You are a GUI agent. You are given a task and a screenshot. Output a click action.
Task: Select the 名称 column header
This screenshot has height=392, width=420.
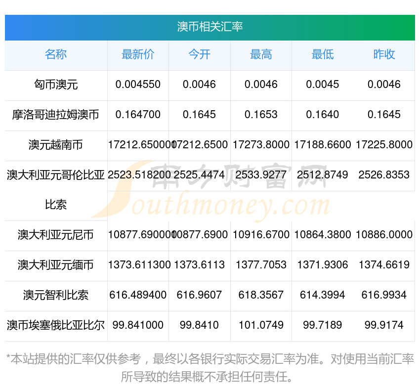click(56, 55)
